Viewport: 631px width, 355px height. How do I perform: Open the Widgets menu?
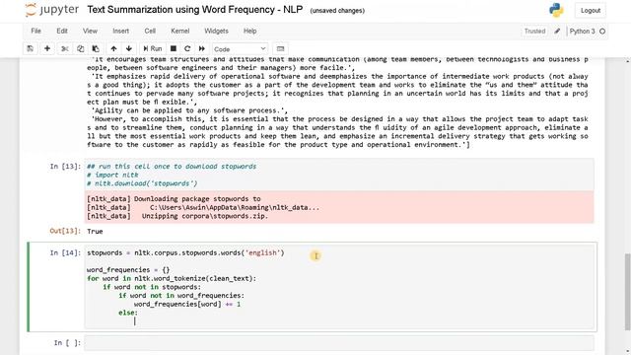[216, 31]
